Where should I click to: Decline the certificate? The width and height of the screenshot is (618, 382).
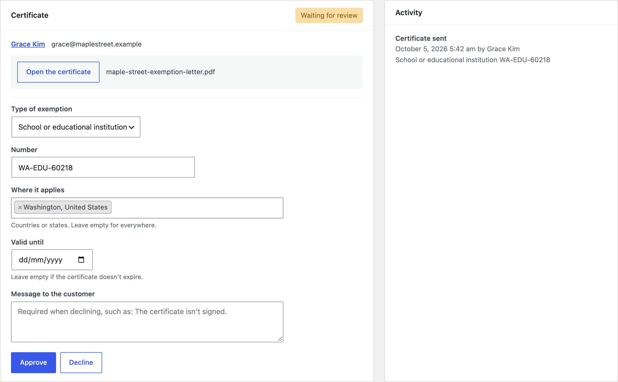(x=81, y=363)
